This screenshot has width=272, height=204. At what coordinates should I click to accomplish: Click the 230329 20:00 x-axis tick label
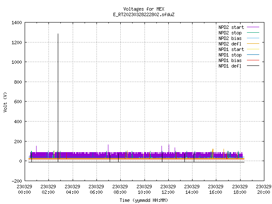point(263,190)
